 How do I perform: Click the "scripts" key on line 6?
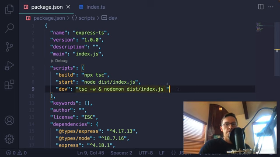[63, 68]
